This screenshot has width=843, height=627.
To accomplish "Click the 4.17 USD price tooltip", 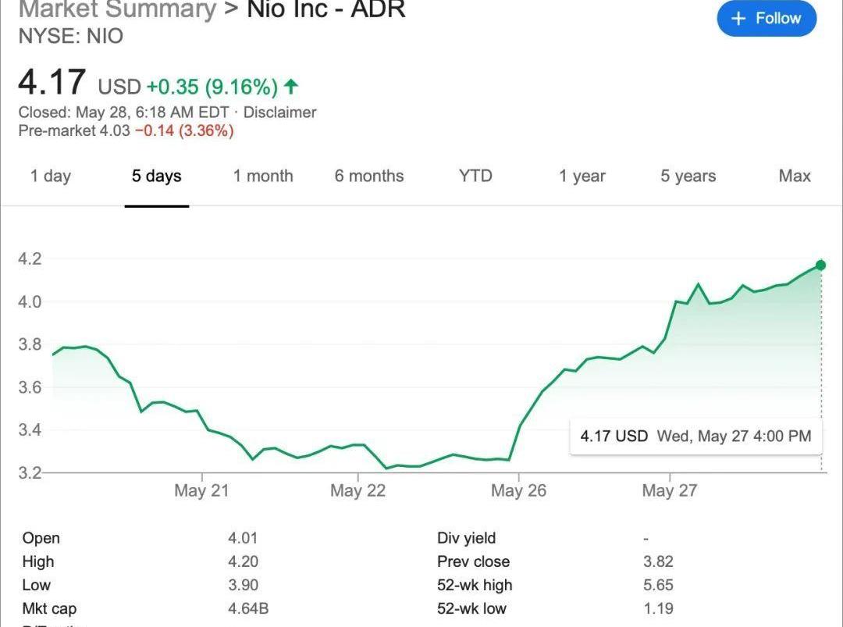I will click(695, 436).
